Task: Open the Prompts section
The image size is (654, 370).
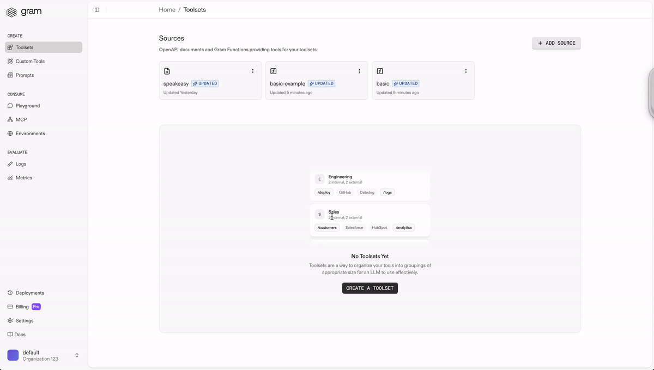Action: pyautogui.click(x=25, y=75)
